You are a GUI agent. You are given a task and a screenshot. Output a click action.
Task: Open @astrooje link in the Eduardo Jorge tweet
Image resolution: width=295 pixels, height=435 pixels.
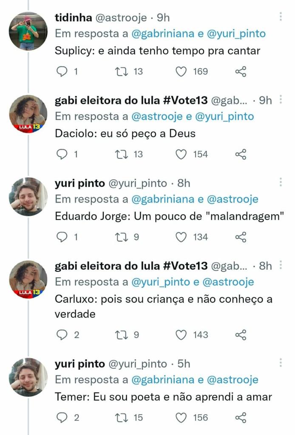[x=224, y=199]
